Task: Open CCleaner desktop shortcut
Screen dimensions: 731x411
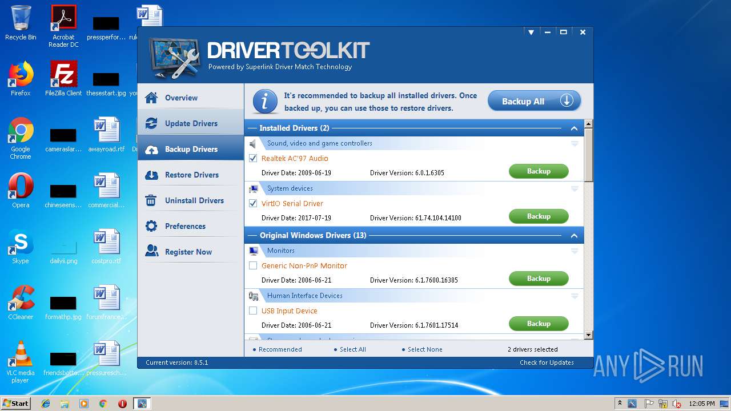Action: tap(21, 303)
